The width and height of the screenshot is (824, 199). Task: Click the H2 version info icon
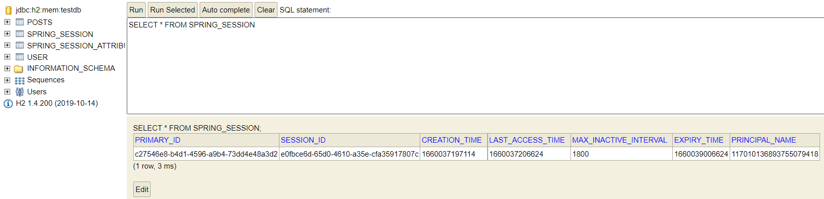[x=8, y=104]
